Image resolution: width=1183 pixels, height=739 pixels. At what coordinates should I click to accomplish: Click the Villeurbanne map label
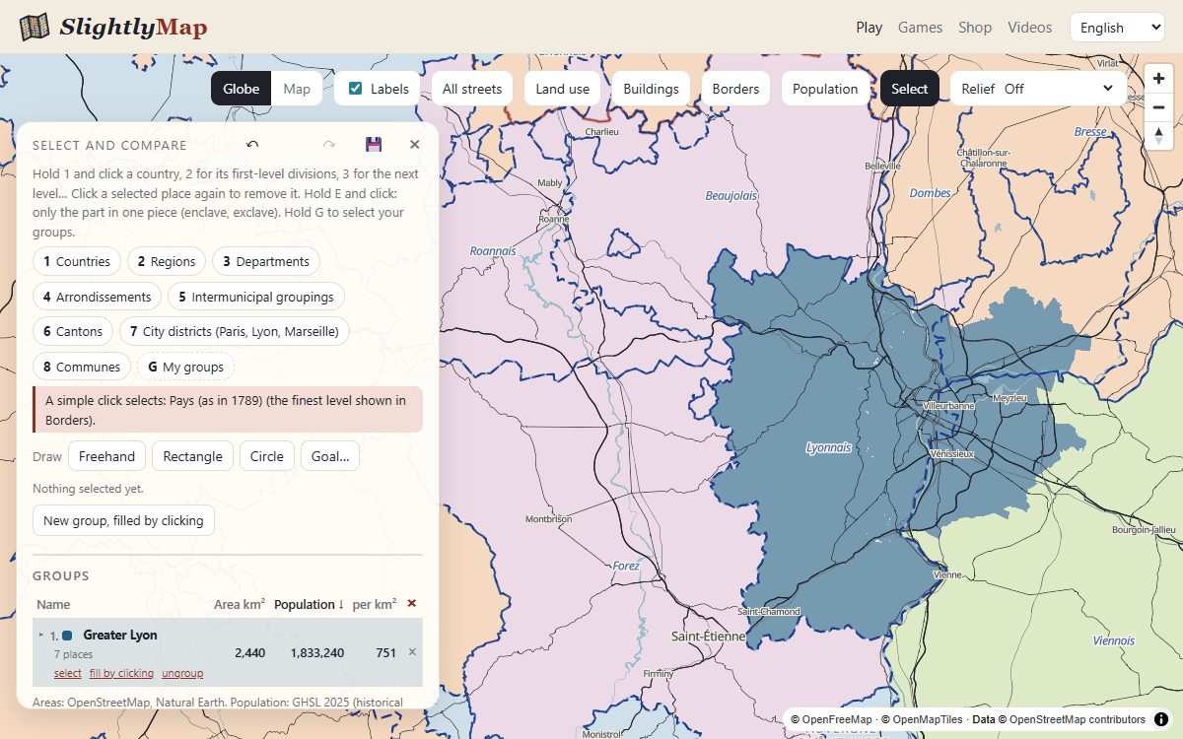pos(948,406)
